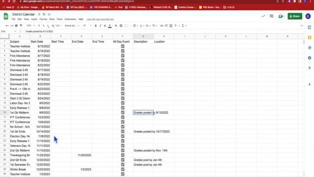
Task: Open the font family dropdown
Action: click(72, 26)
